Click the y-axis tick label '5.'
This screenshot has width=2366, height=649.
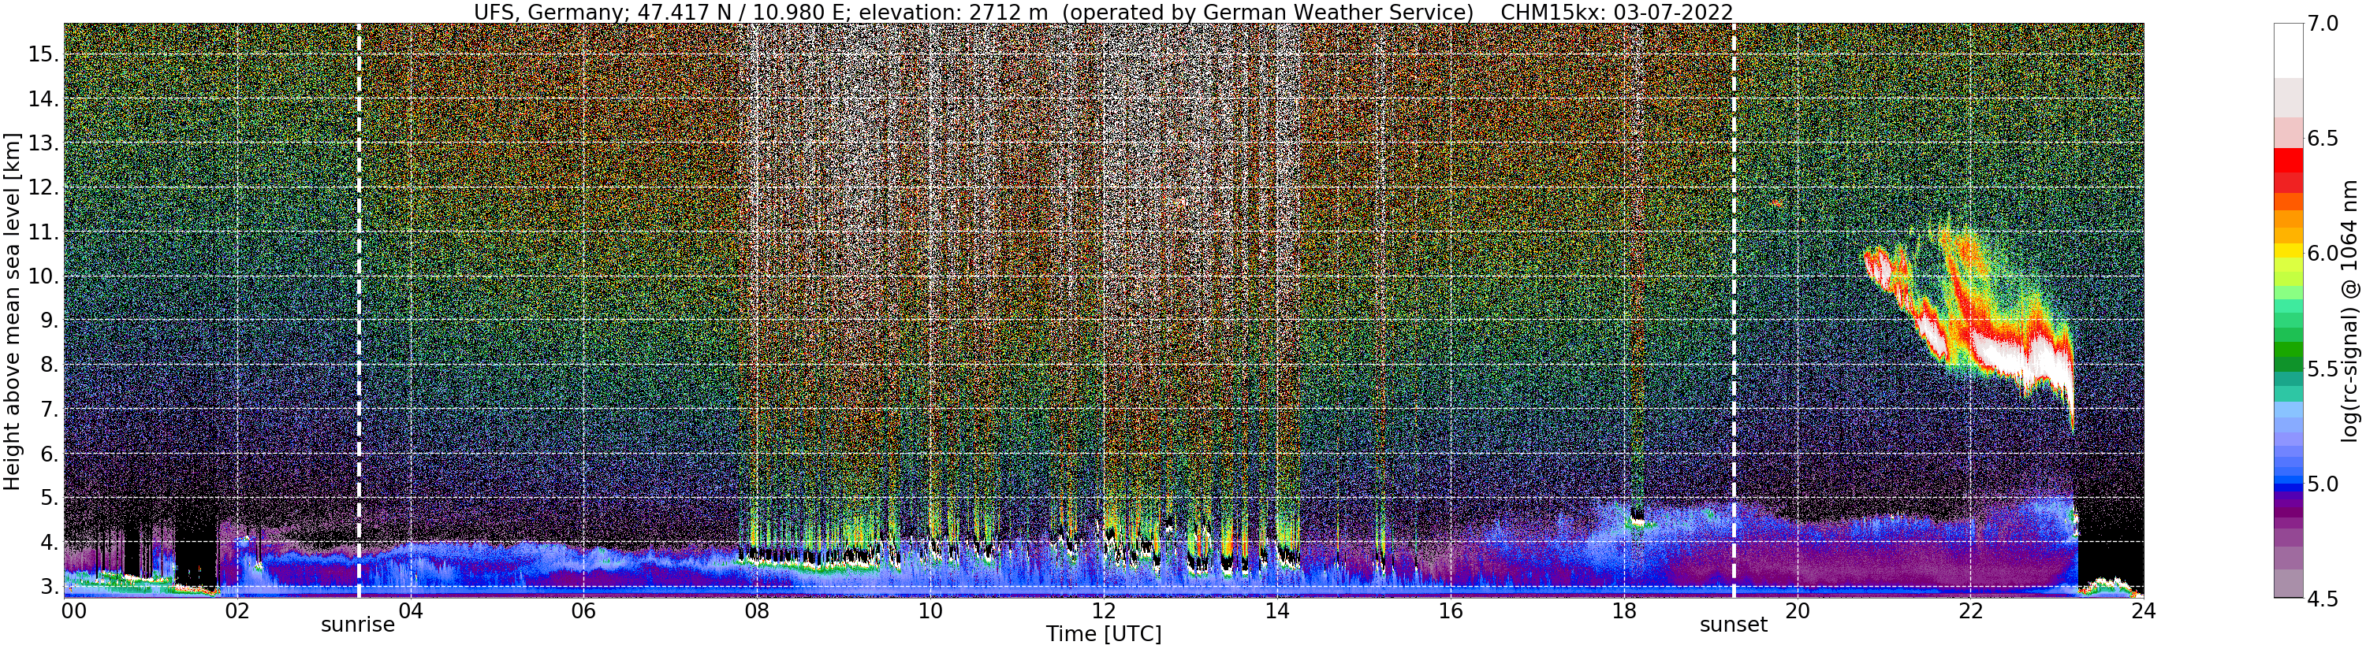click(x=50, y=498)
